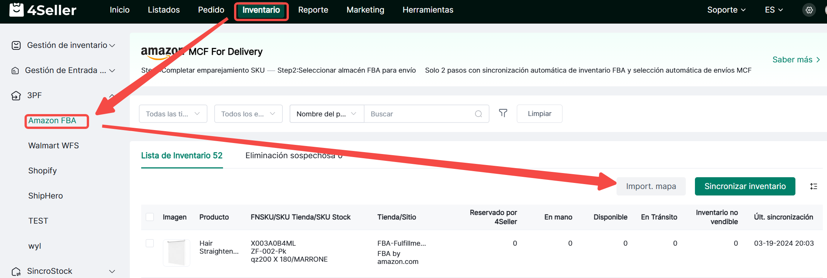The width and height of the screenshot is (827, 278).
Task: Open the column settings list icon
Action: point(813,186)
